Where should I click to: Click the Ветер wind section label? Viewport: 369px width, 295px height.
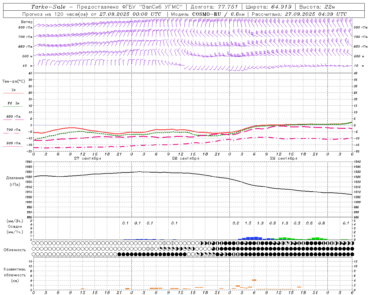tap(27, 22)
